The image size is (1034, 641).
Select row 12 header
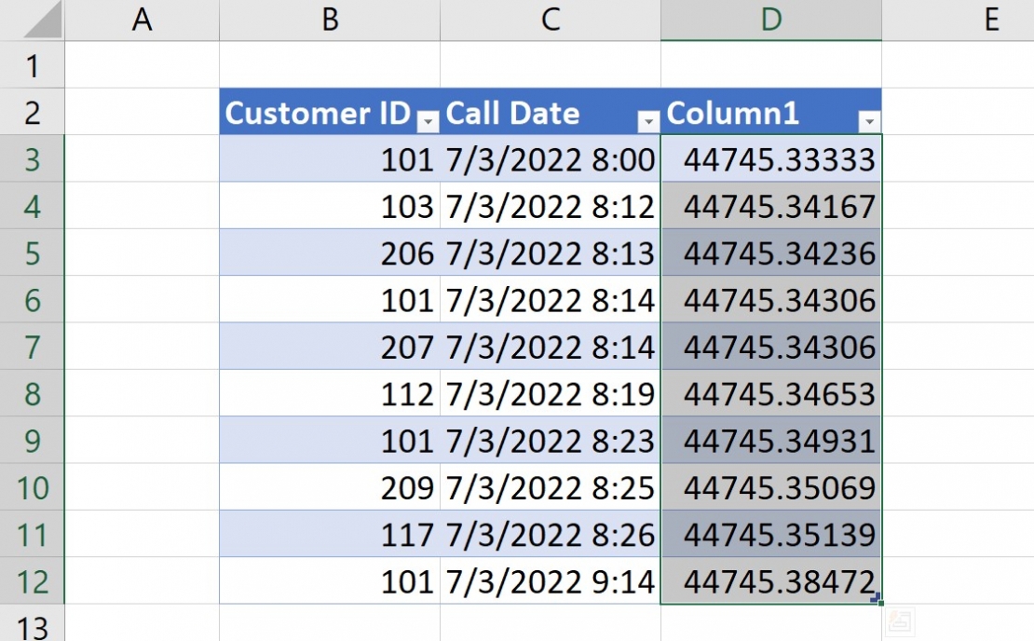30,581
